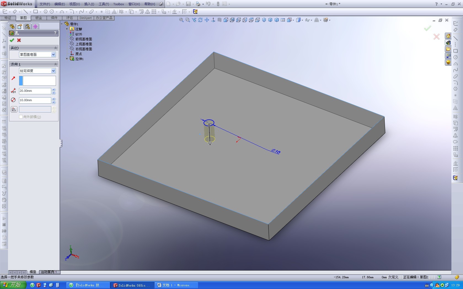
Task: Switch to the 焊件 command tab
Action: point(54,18)
